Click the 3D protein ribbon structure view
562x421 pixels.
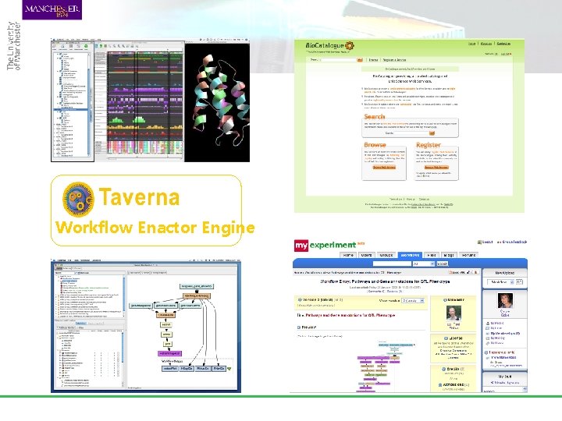[217, 102]
